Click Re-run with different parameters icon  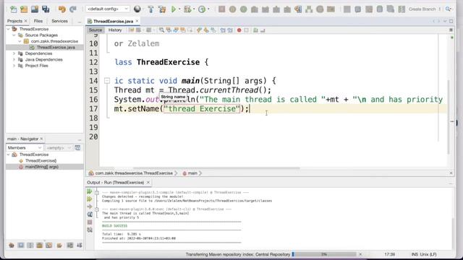90,199
